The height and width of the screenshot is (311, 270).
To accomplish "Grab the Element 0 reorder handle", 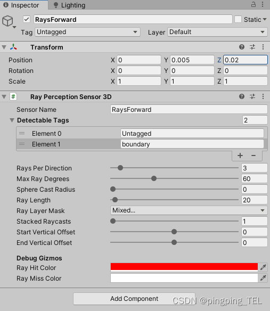I will pyautogui.click(x=22, y=134).
